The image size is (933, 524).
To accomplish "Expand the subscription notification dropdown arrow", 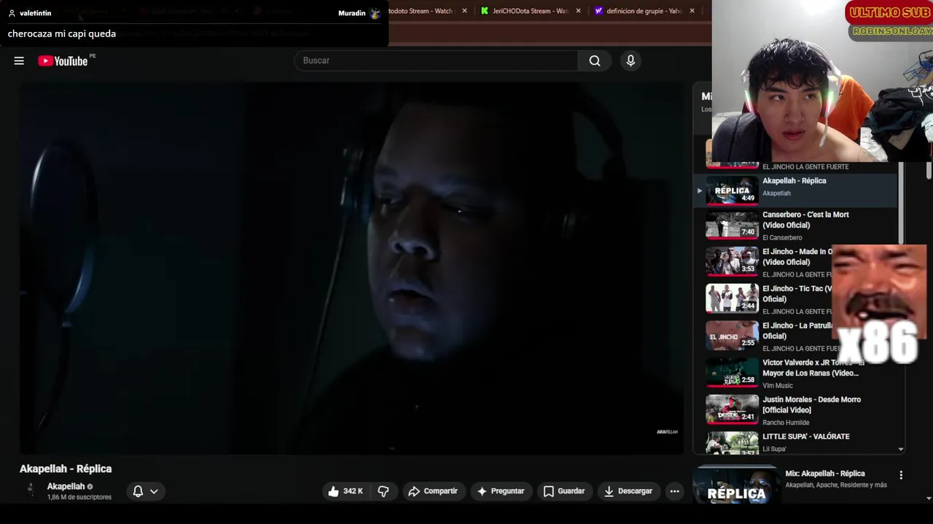I will (154, 491).
